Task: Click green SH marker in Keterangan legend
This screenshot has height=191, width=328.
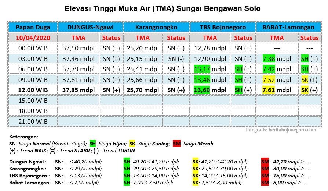Action: tap(92, 144)
